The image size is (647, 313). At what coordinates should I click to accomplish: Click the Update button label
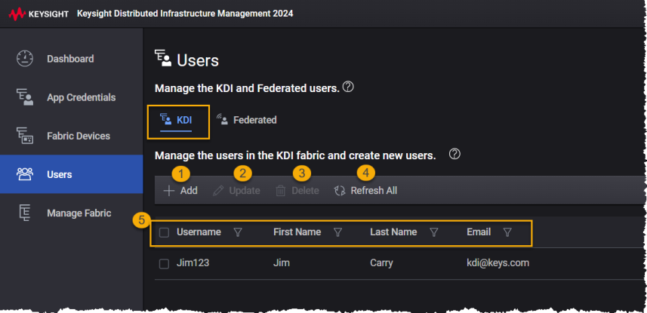point(245,191)
